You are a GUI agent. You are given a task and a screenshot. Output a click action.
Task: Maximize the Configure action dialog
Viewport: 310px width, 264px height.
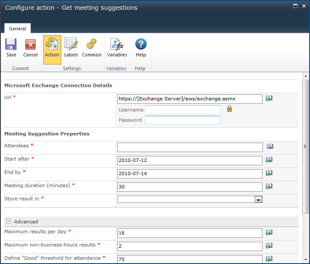pyautogui.click(x=295, y=6)
